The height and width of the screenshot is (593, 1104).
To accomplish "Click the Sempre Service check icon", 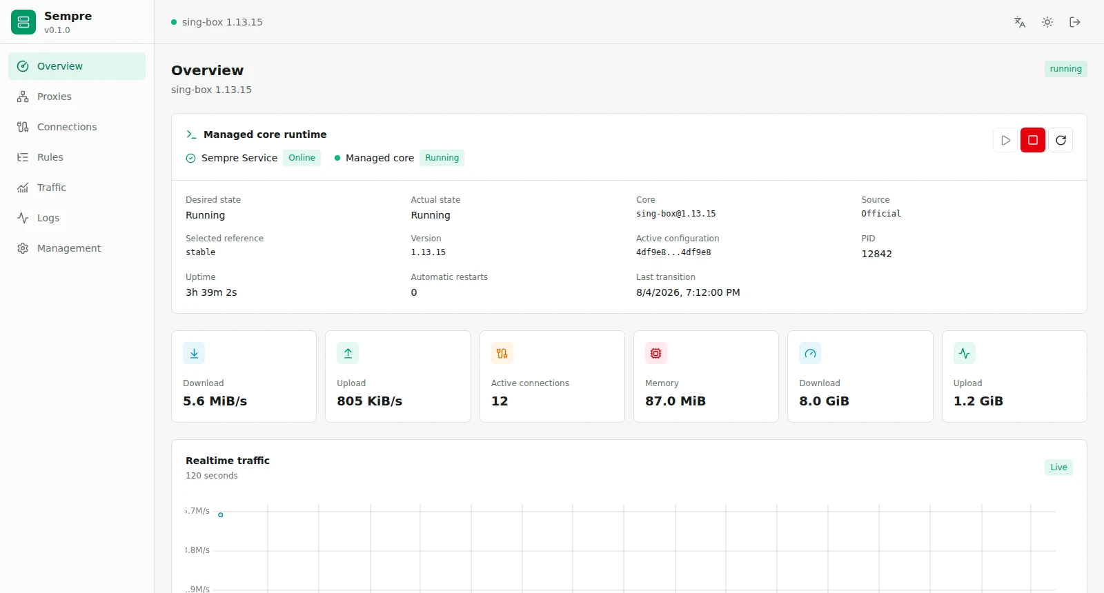I will [x=191, y=158].
